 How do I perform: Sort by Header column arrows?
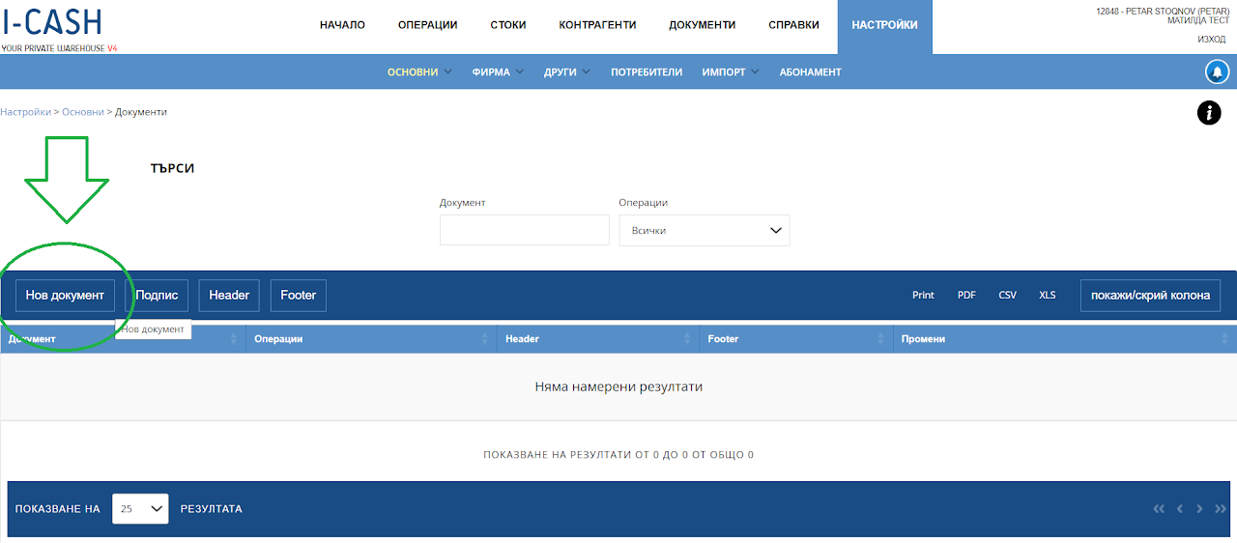tap(687, 339)
